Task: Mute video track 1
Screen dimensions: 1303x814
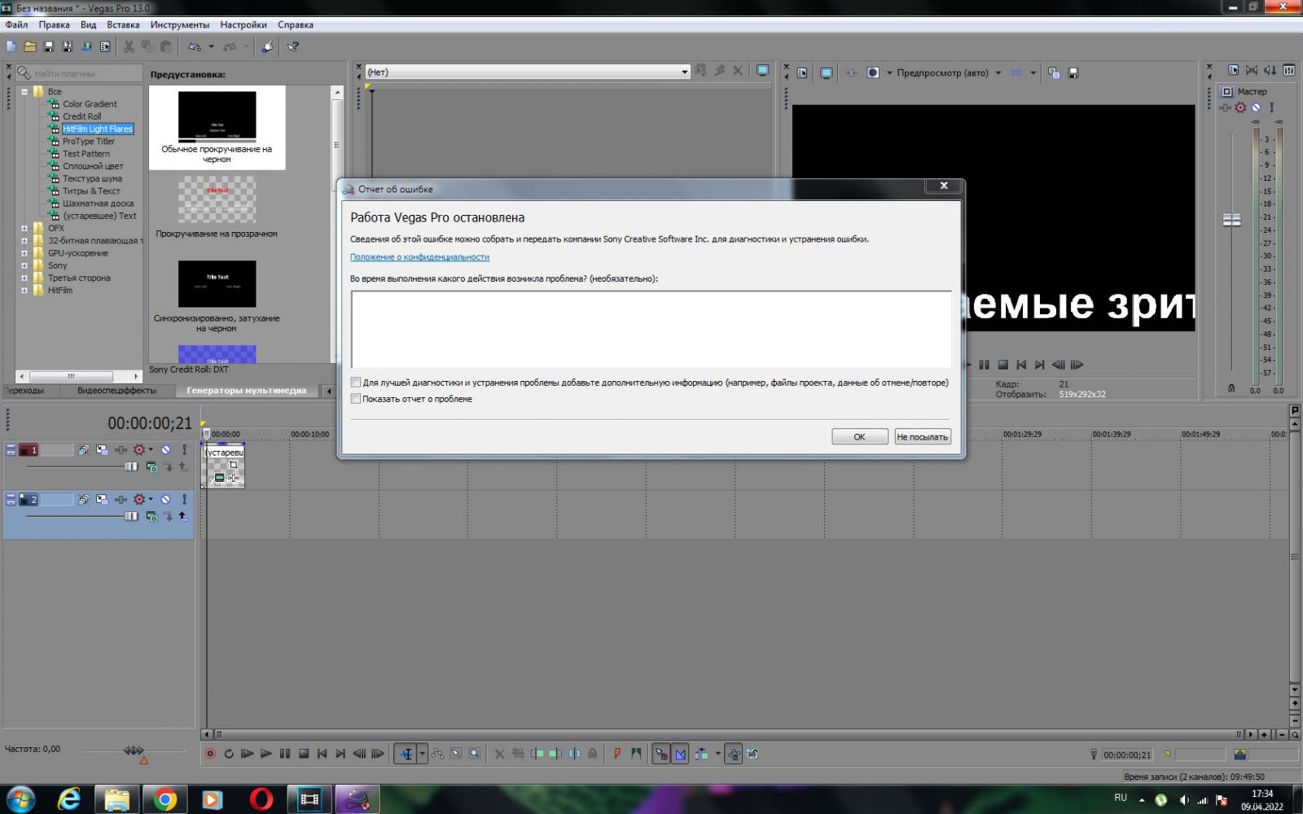Action: coord(165,450)
